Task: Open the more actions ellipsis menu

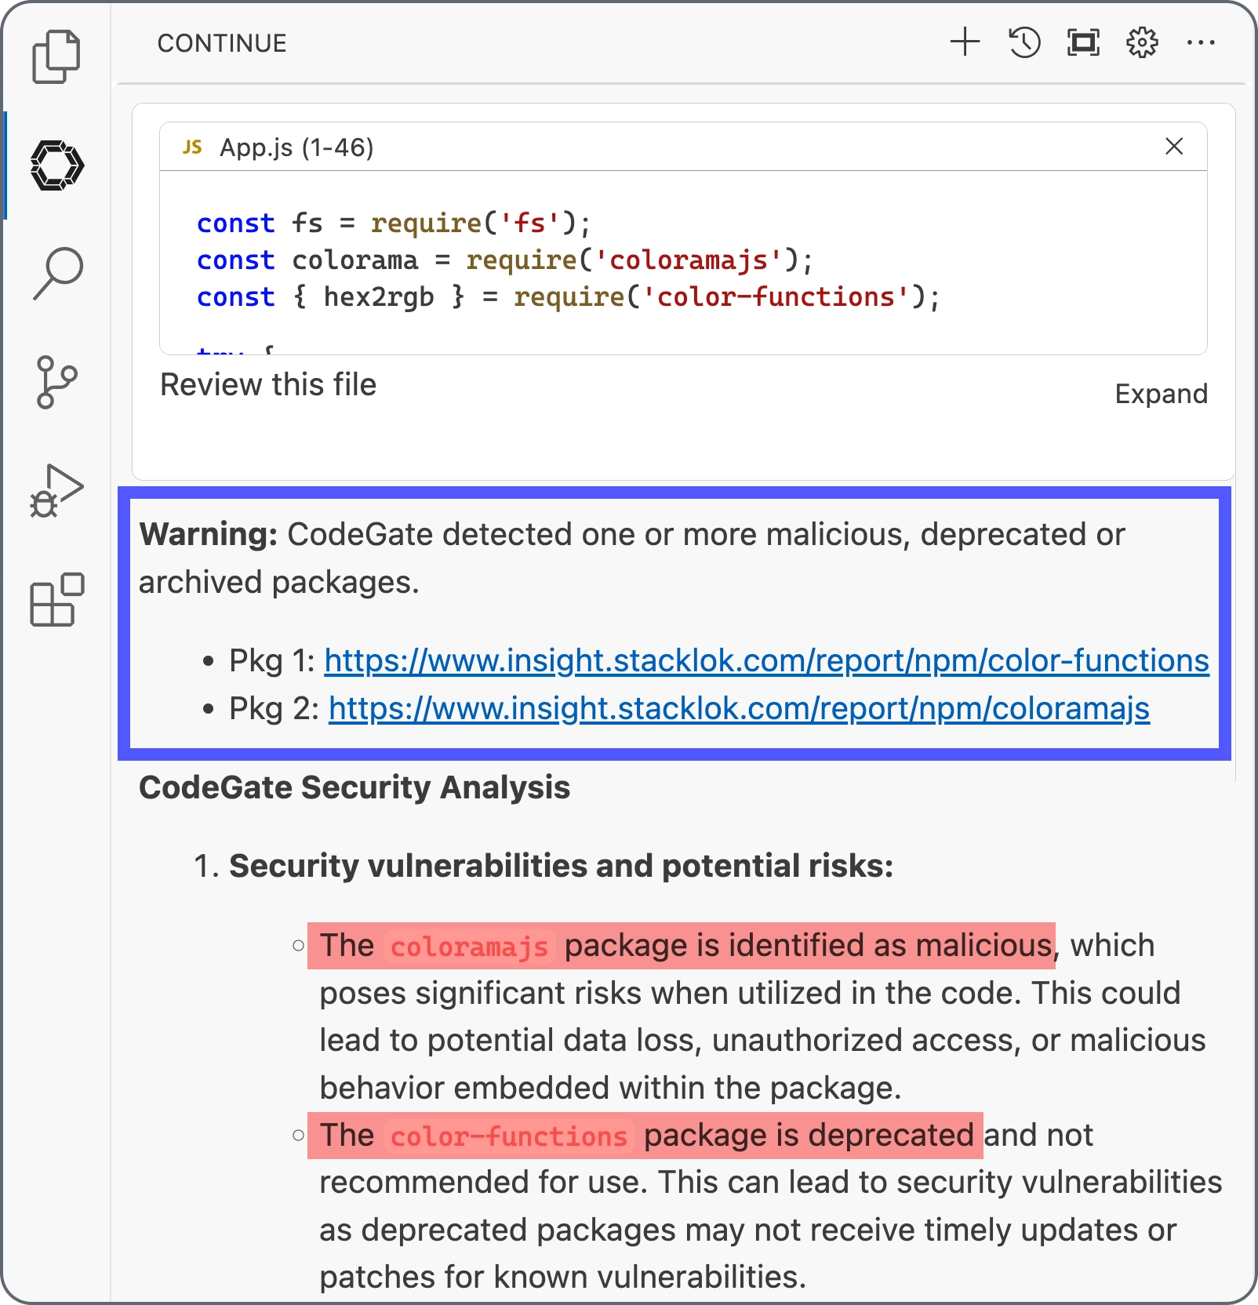Action: click(1201, 42)
